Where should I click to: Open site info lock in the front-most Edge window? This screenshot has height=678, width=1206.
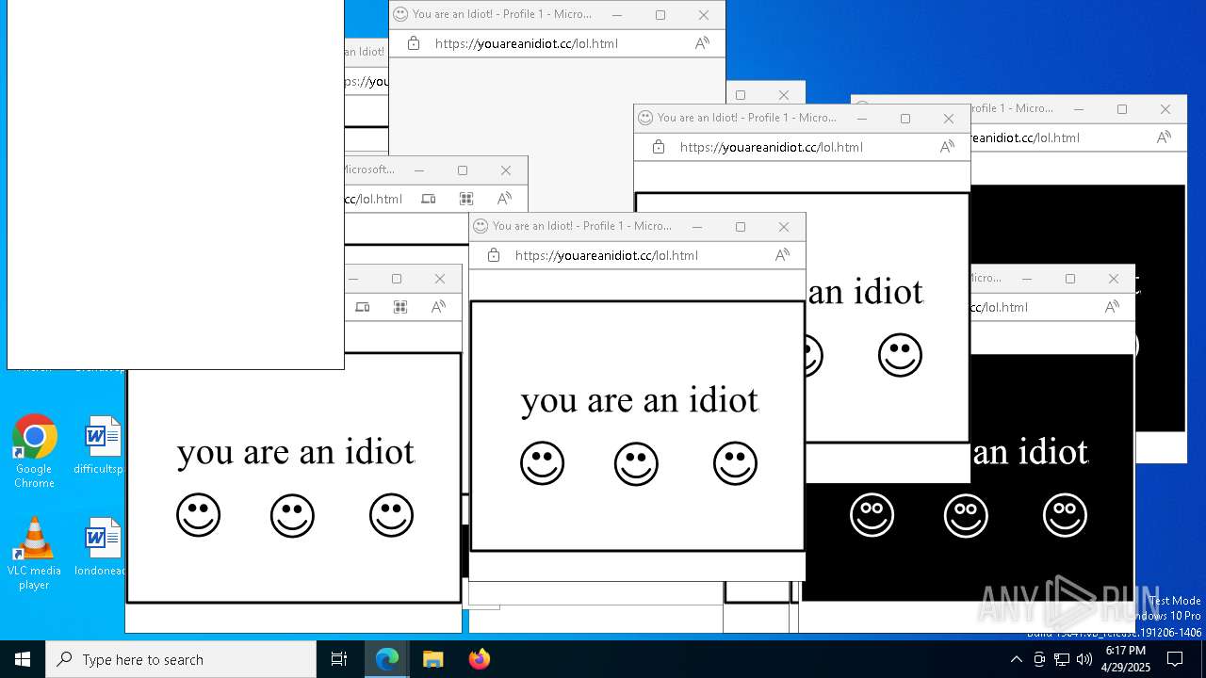click(x=493, y=255)
